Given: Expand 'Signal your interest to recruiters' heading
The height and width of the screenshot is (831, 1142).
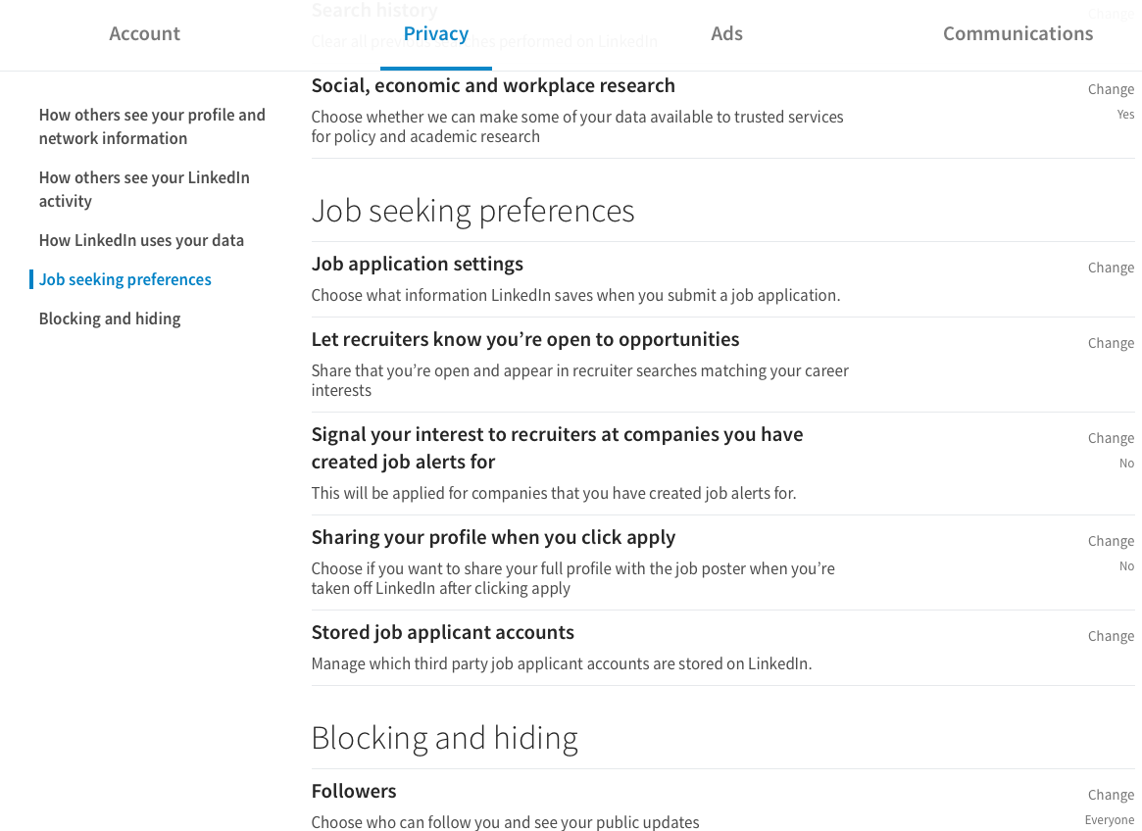Looking at the screenshot, I should [x=557, y=448].
